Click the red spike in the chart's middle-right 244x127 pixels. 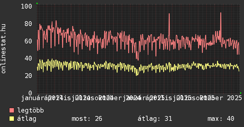click(x=169, y=14)
